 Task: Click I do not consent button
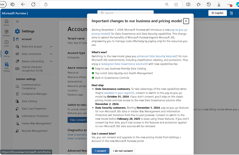(123, 151)
